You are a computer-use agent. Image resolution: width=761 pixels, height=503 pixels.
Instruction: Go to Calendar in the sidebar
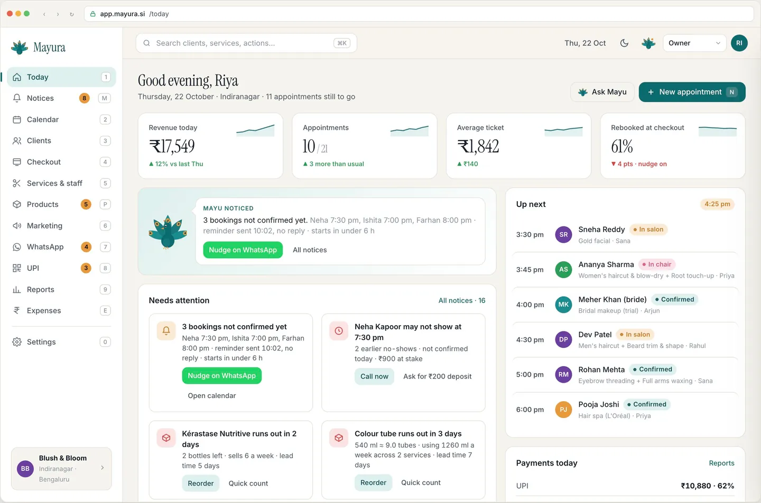pos(61,120)
